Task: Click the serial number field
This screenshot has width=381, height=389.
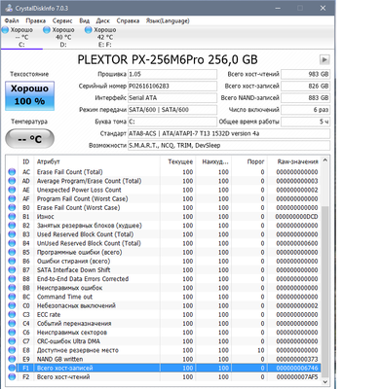Action: (x=172, y=87)
